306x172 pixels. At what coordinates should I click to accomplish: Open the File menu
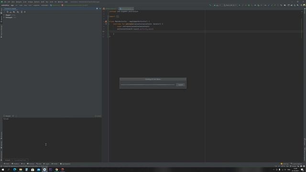click(x=5, y=2)
